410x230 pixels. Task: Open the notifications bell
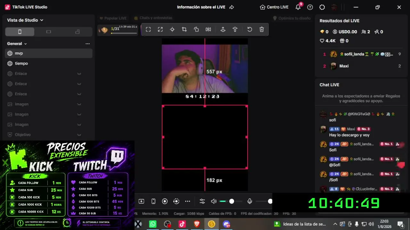[298, 7]
